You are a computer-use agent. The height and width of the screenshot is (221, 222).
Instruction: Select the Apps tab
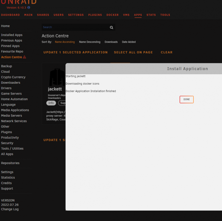click(138, 15)
